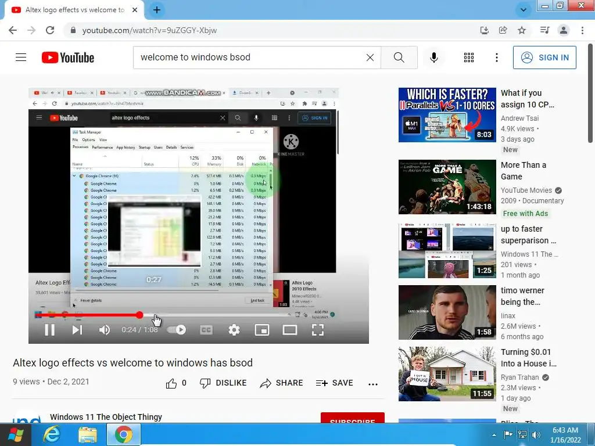Click the share page icon in address bar
Viewport: 595px width, 446px height.
coord(503,30)
